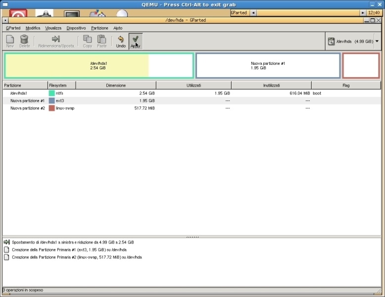Viewport: 385px width, 297px height.
Task: Click the Creazione Partizione Primaria #1 operation text
Action: click(69, 250)
